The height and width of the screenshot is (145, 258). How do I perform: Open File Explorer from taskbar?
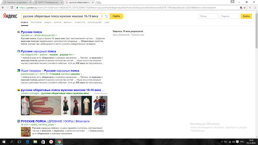pos(35,142)
